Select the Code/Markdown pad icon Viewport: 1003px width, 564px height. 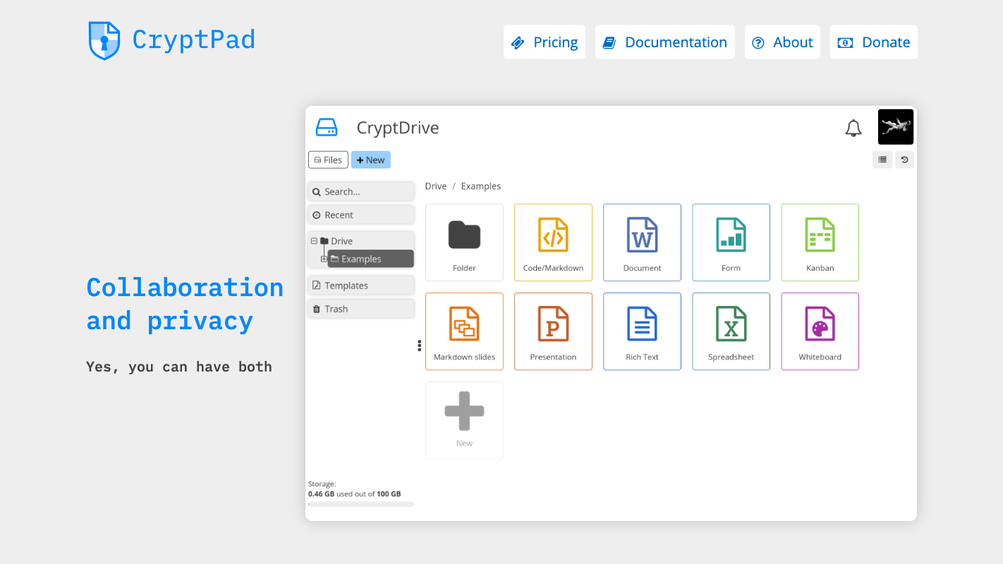point(553,243)
